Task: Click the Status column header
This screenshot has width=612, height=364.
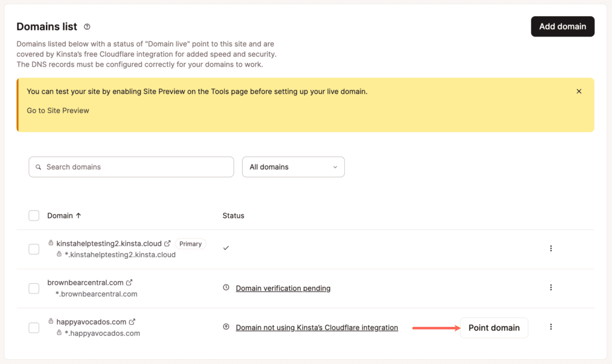Action: [x=234, y=216]
